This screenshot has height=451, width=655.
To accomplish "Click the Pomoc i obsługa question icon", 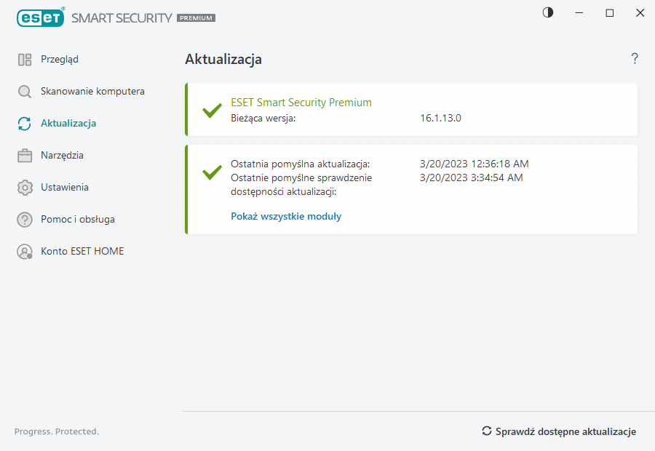I will [25, 220].
